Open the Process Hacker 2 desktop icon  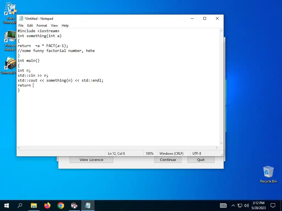10,41
